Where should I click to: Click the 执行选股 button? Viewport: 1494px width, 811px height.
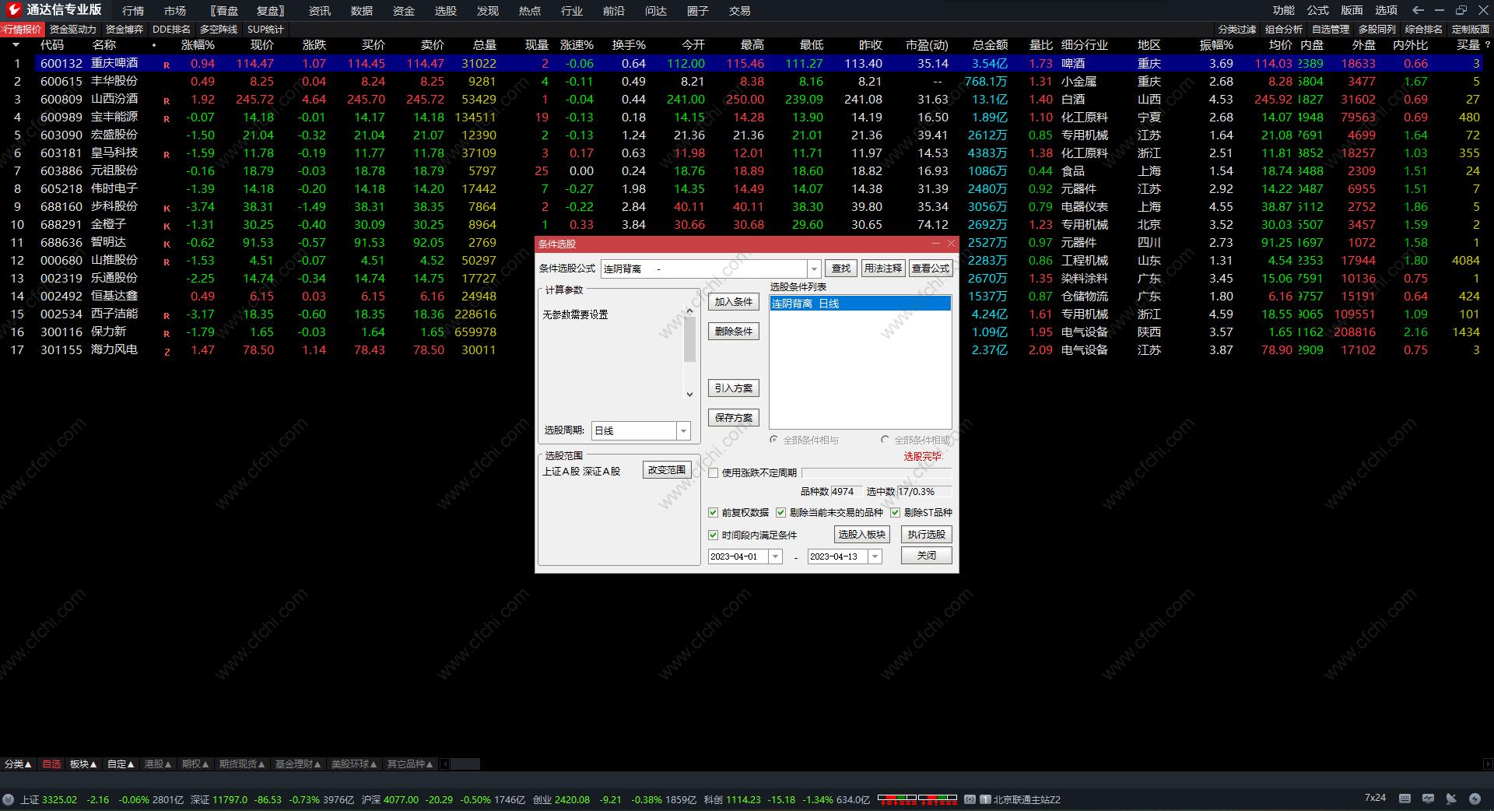coord(926,535)
